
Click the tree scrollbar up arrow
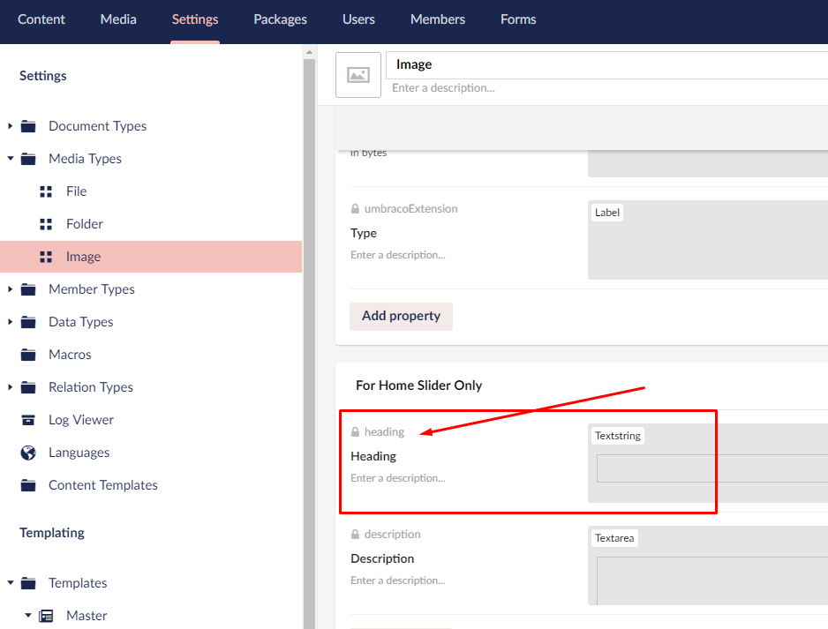pos(310,52)
